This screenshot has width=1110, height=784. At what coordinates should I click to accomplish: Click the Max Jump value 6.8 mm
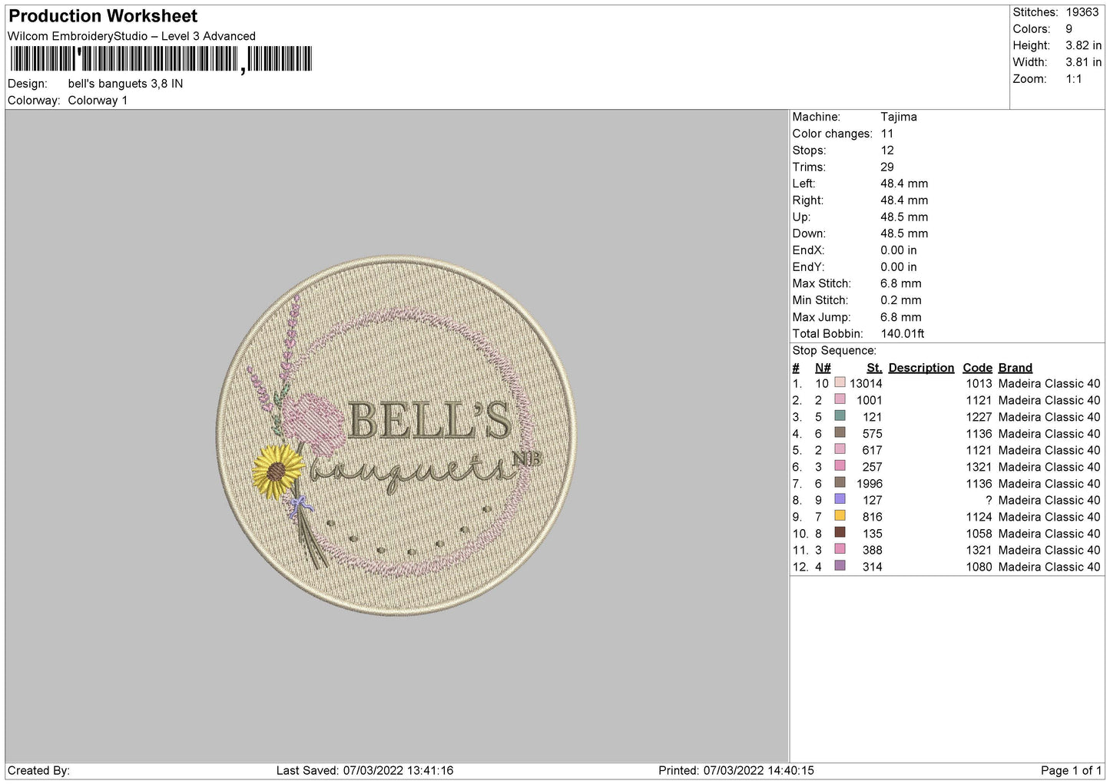coord(901,317)
